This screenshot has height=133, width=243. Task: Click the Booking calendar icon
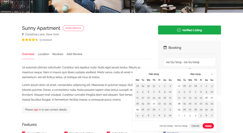click(165, 48)
